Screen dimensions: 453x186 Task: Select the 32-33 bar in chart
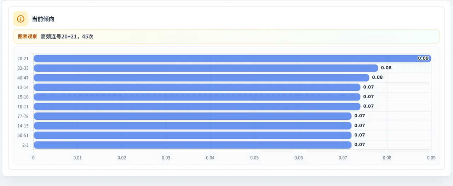(206, 68)
